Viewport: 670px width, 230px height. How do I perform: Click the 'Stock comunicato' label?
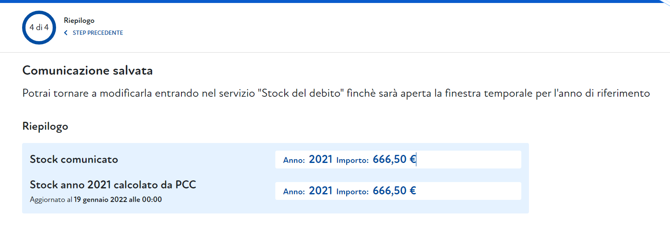(74, 160)
